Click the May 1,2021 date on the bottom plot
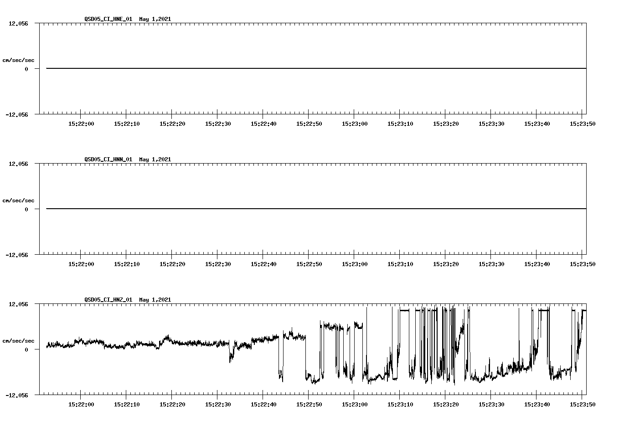This screenshot has height=421, width=619. [x=155, y=300]
